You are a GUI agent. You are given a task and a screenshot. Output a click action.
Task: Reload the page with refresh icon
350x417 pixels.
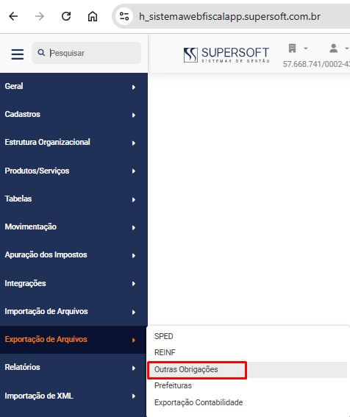pos(66,16)
